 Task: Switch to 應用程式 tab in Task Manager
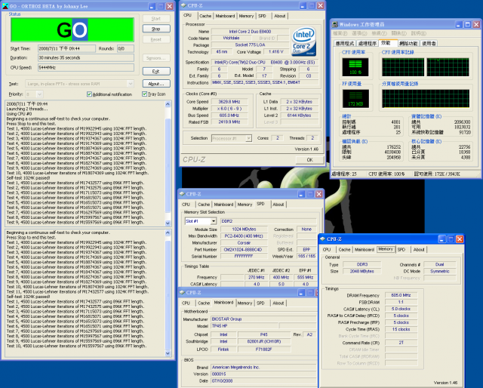pos(345,44)
